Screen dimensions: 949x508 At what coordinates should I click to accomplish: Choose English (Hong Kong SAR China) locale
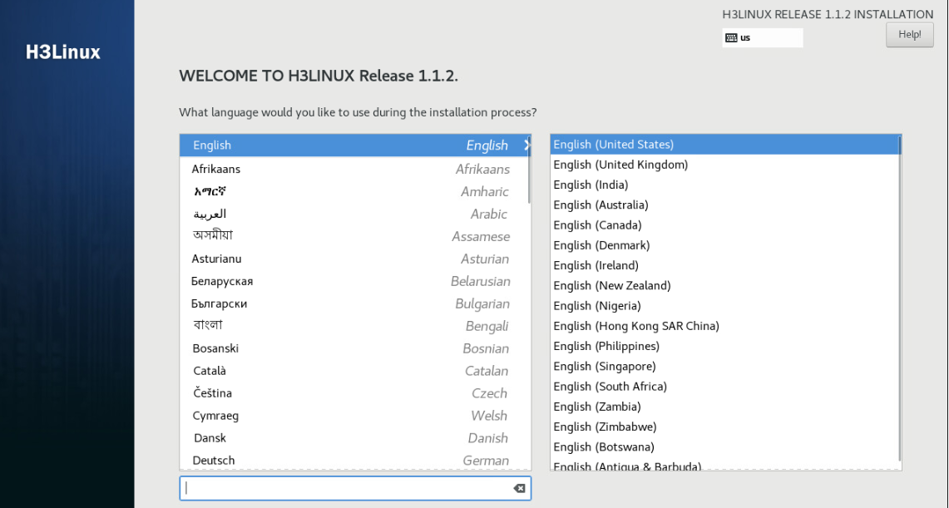click(724, 325)
